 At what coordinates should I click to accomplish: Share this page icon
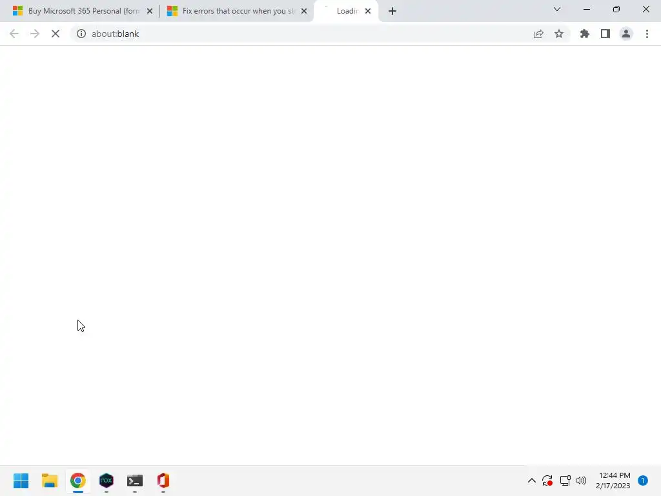[538, 34]
